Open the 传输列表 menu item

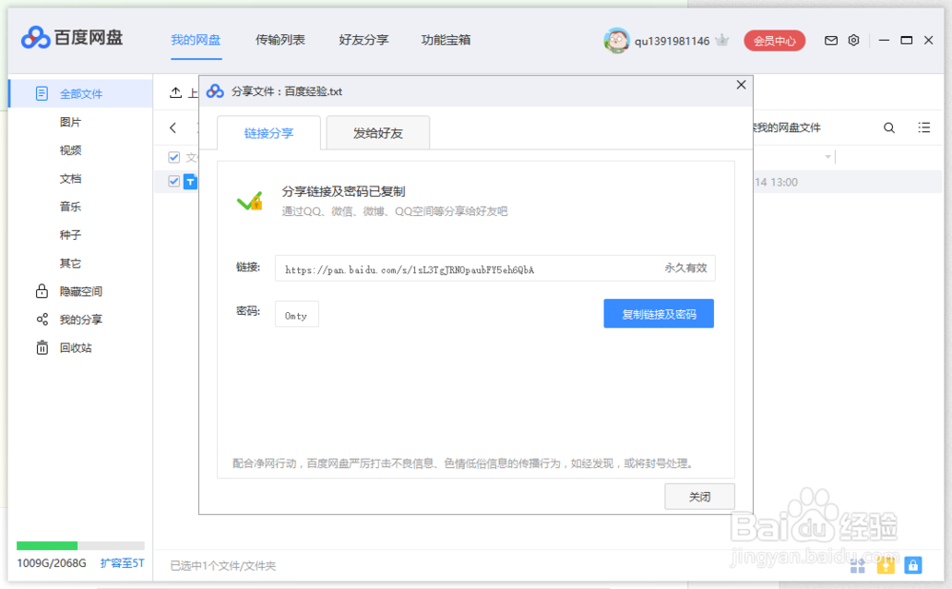pyautogui.click(x=280, y=40)
